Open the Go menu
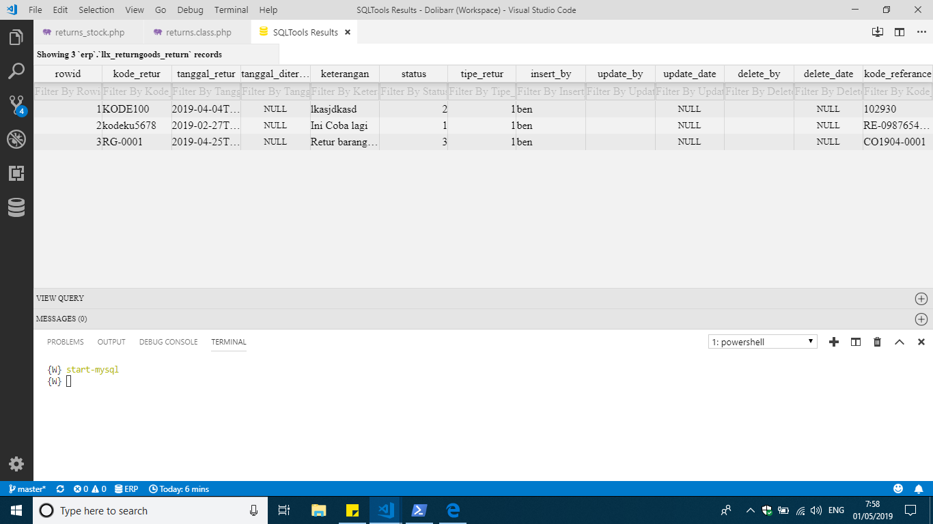Image resolution: width=933 pixels, height=524 pixels. tap(161, 10)
